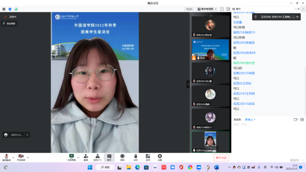The image size is (306, 172).
Task: Open the share screen option
Action: pos(72,157)
